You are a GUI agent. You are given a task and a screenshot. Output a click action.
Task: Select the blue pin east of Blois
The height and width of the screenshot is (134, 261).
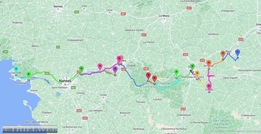[238, 53]
